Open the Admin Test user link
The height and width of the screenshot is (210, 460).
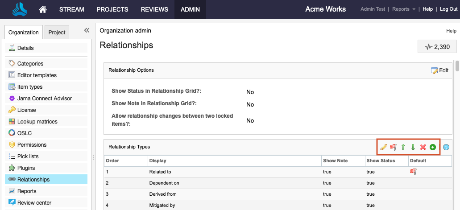click(x=373, y=9)
